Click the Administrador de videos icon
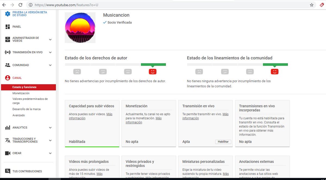 8,39
